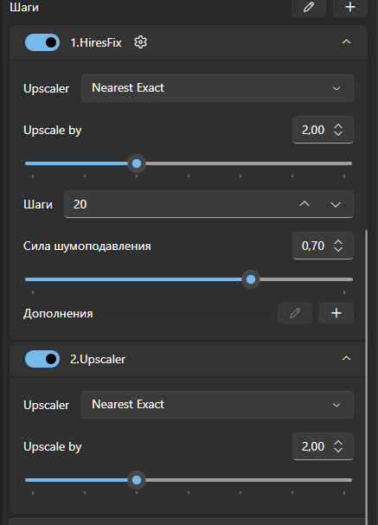Disable the 1.HiresFix toggle switch
Image resolution: width=378 pixels, height=525 pixels.
pyautogui.click(x=42, y=42)
